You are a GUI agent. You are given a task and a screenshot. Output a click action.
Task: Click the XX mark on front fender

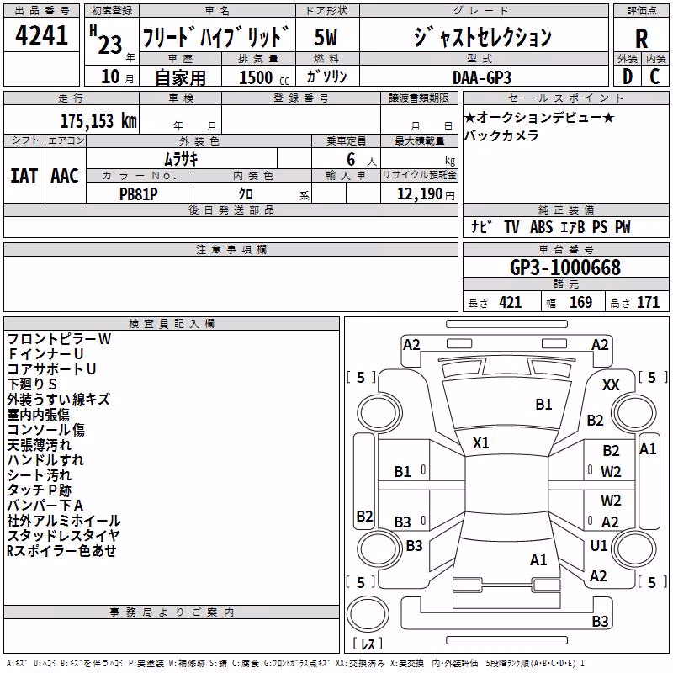tap(611, 385)
